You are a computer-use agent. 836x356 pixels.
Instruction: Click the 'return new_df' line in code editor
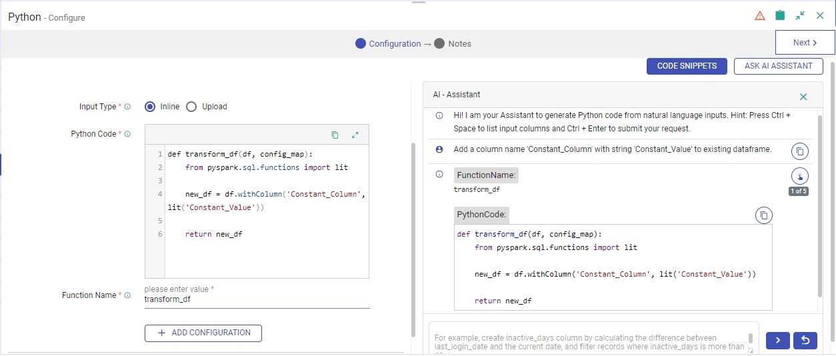pos(213,234)
